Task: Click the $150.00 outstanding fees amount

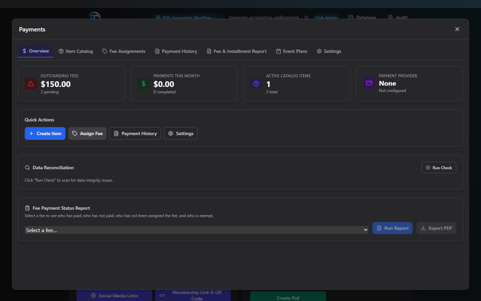Action: pos(56,84)
